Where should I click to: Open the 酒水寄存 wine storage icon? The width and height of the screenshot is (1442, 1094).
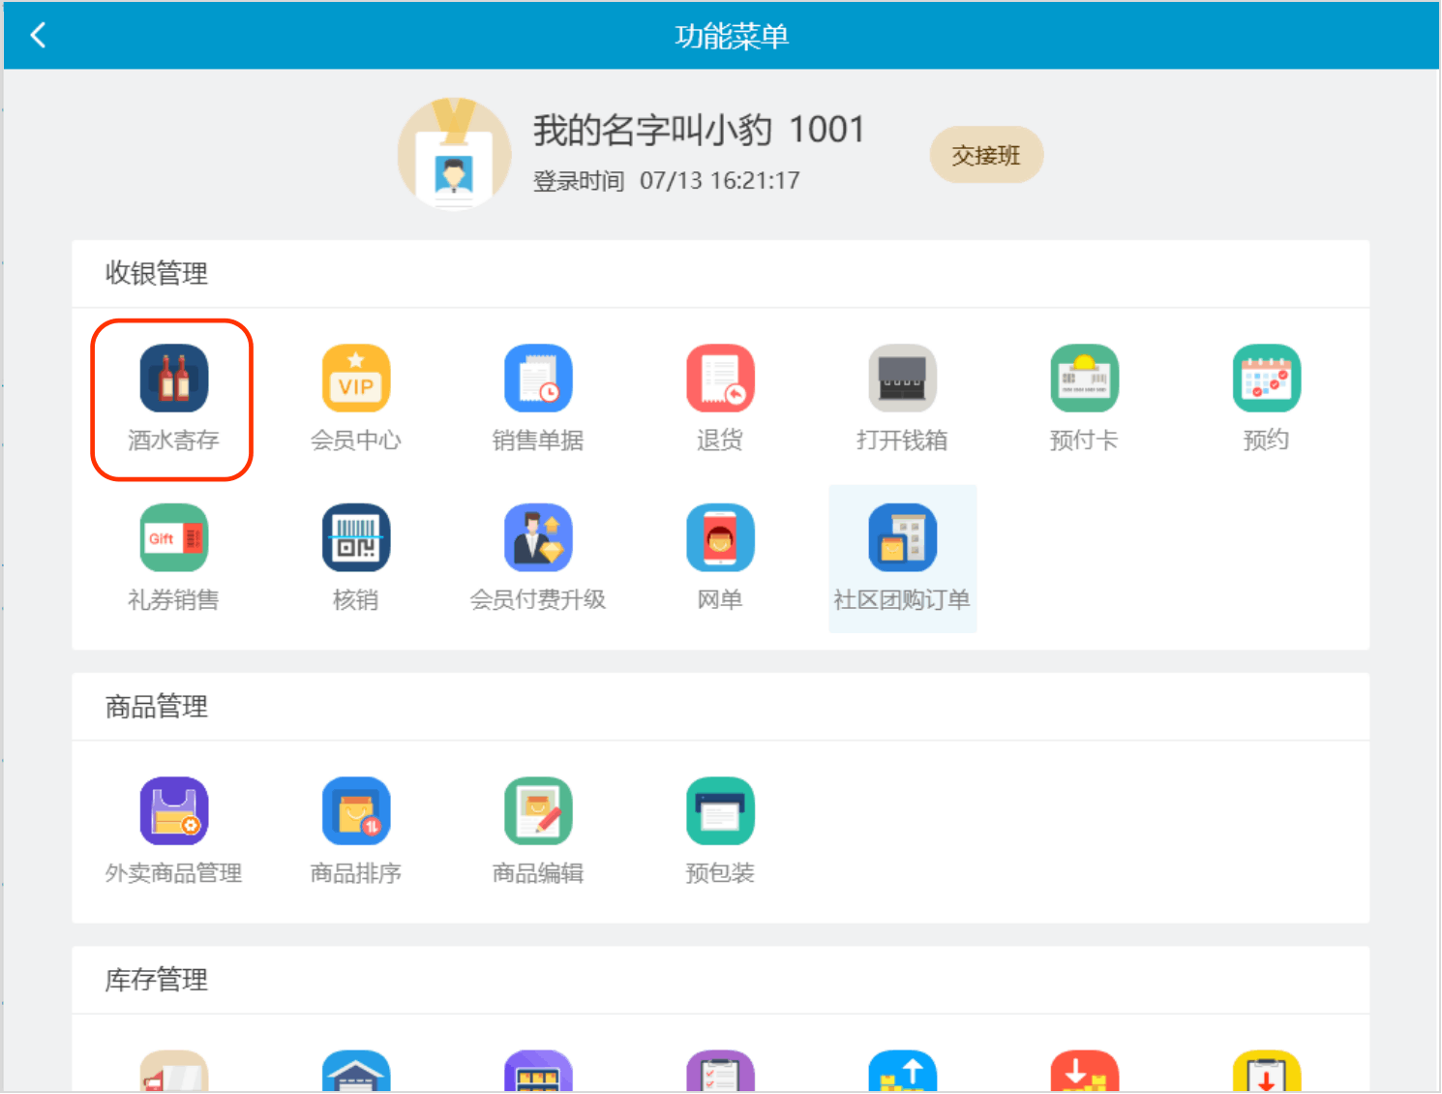[x=174, y=379]
